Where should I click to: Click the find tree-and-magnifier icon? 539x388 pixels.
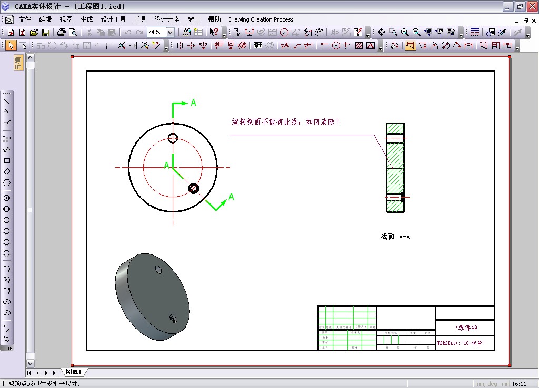(x=187, y=32)
